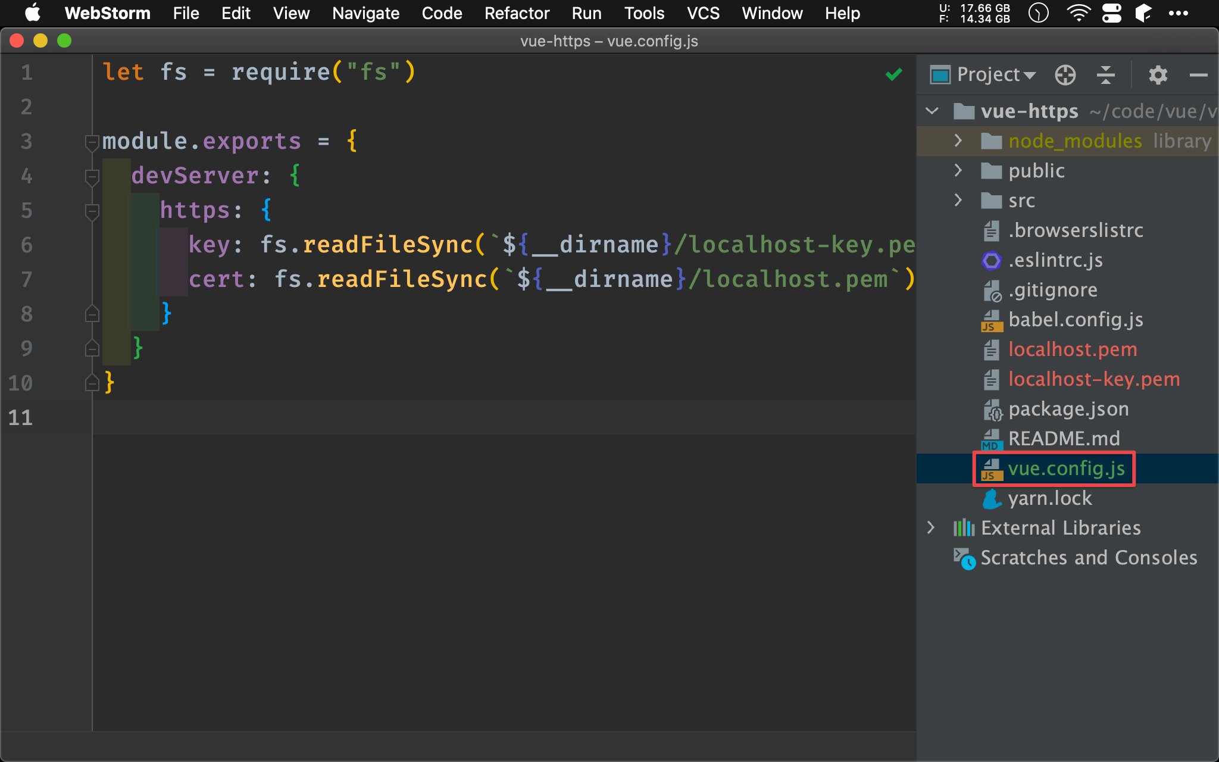This screenshot has height=762, width=1219.
Task: Expand the node_modules folder
Action: pyautogui.click(x=958, y=140)
